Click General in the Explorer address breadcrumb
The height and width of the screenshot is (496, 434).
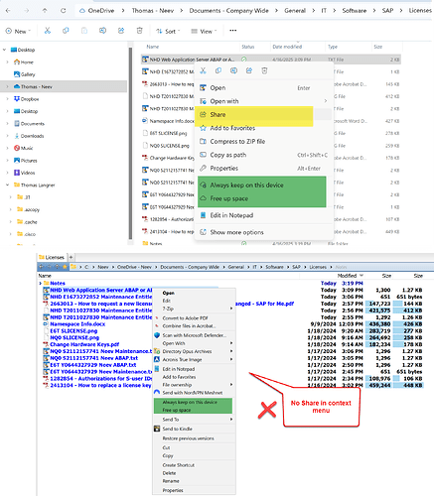pos(295,11)
